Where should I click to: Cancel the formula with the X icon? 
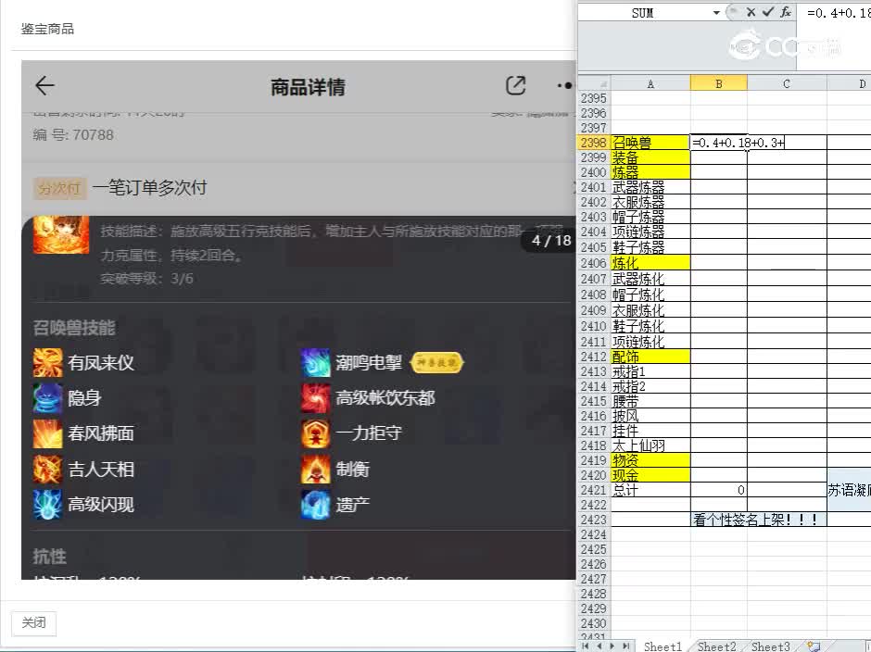751,12
